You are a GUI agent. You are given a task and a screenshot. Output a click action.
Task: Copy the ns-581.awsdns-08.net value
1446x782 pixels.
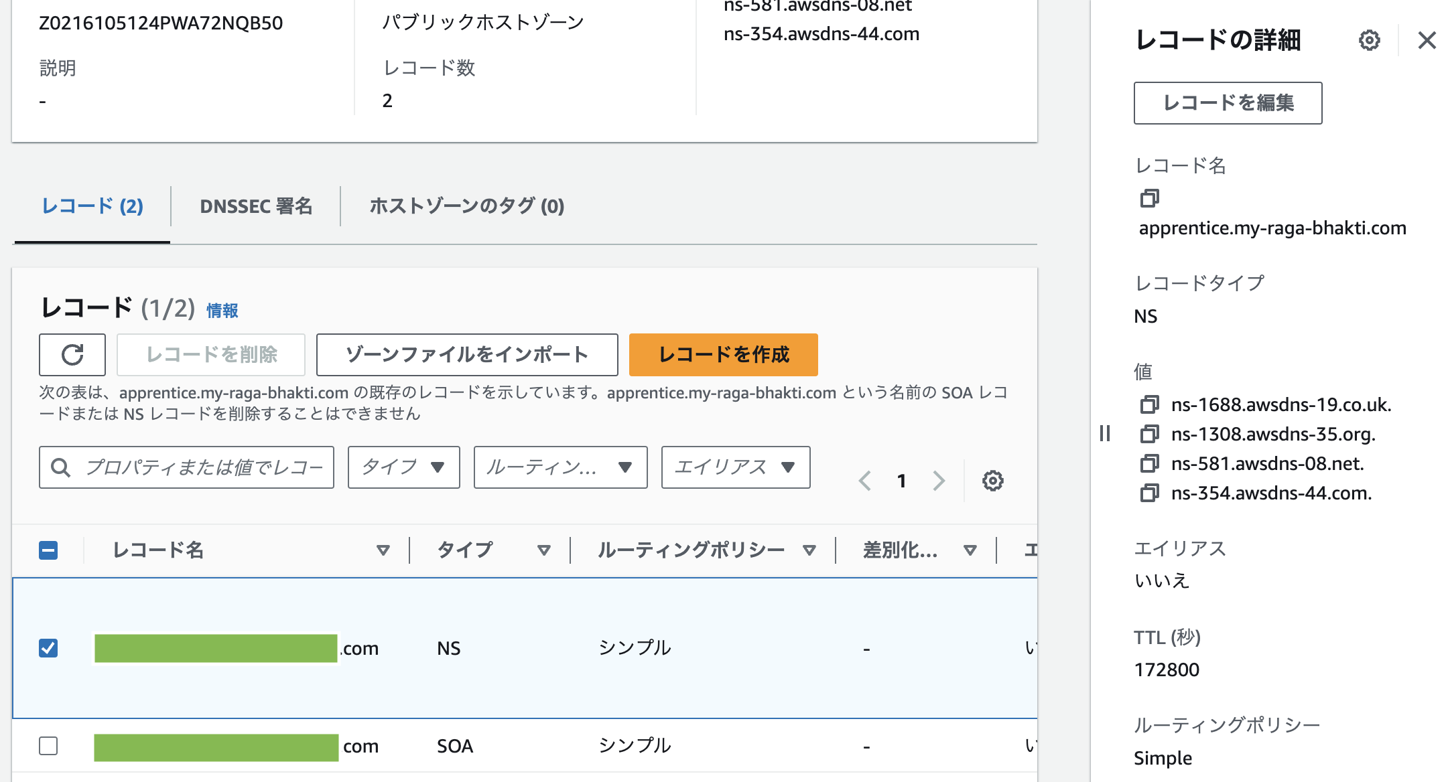click(1151, 464)
